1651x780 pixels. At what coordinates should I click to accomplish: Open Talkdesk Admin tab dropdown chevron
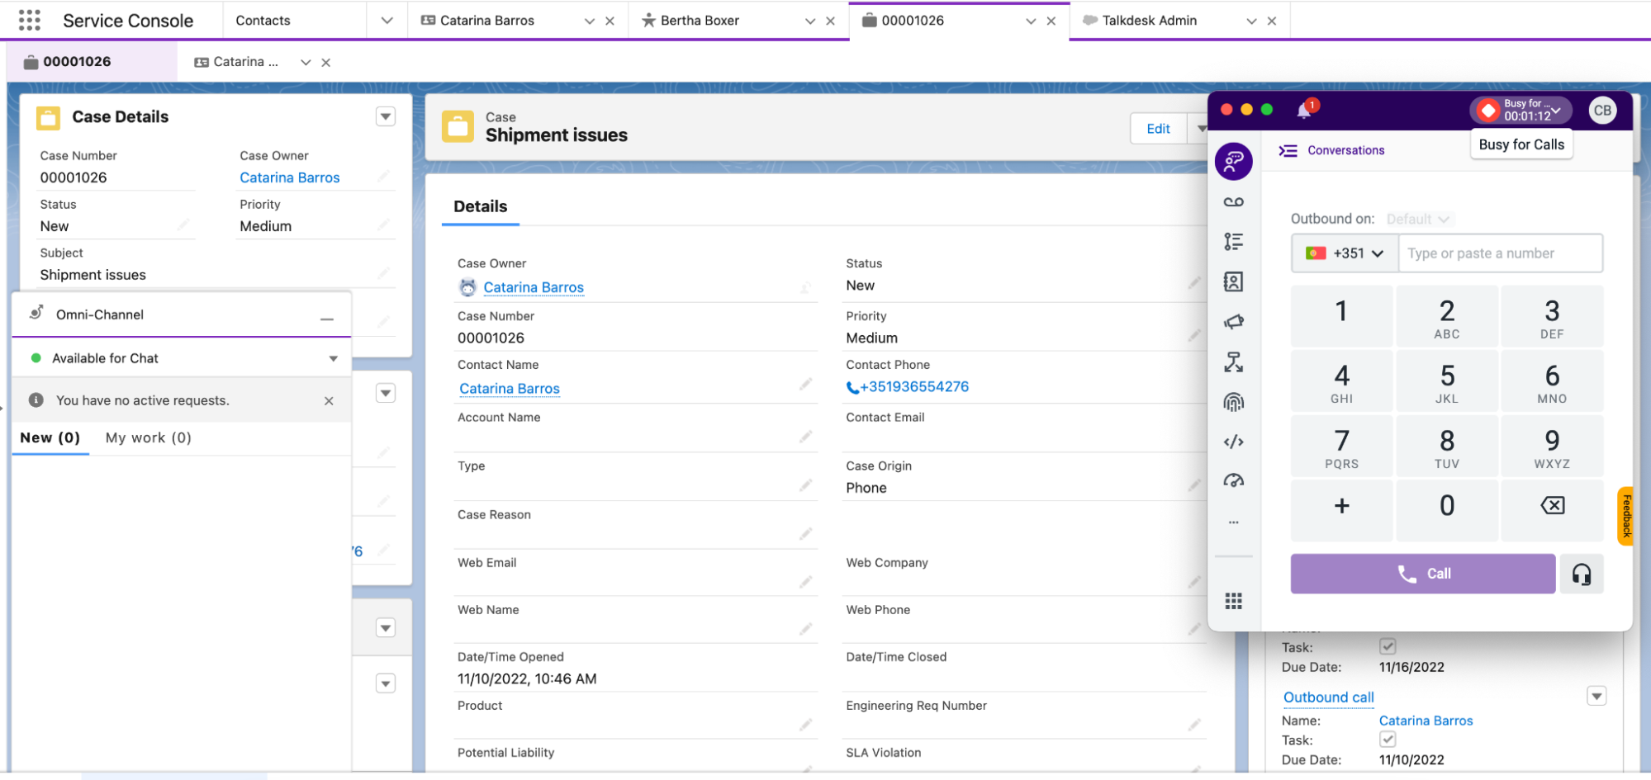1251,21
